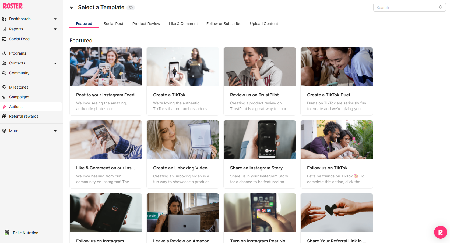
Task: Click the Milestones trophy icon
Action: point(4,87)
